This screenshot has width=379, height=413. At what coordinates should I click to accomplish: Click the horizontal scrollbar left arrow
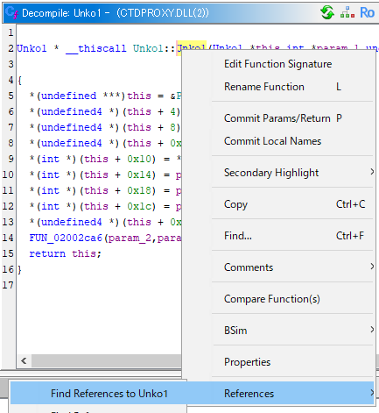pos(25,361)
